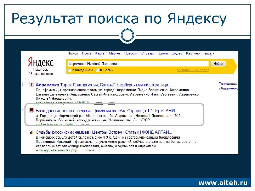Viewport: 255px width, 191px height.
Task: Open the Новости service link
Action: 131,53
